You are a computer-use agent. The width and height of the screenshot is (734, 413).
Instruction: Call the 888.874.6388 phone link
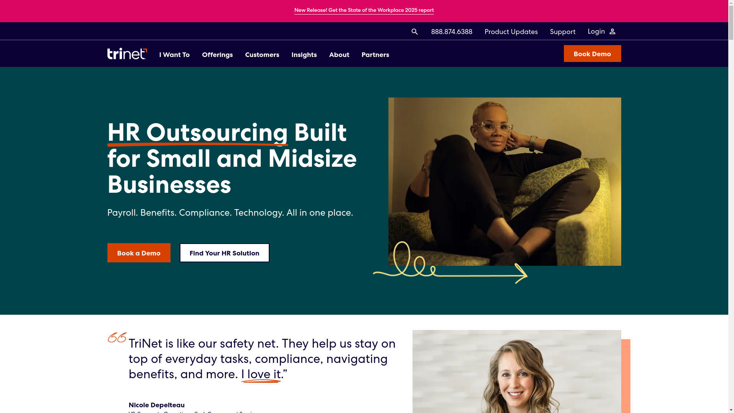click(x=451, y=32)
